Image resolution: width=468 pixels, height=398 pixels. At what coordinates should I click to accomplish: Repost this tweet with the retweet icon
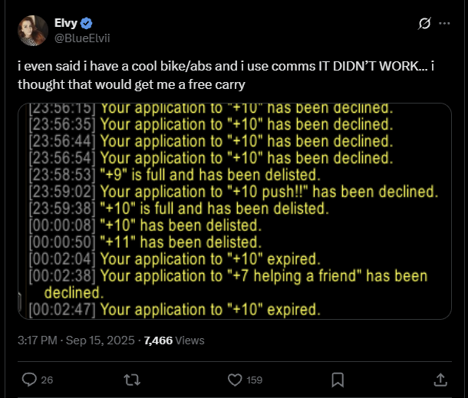(132, 380)
